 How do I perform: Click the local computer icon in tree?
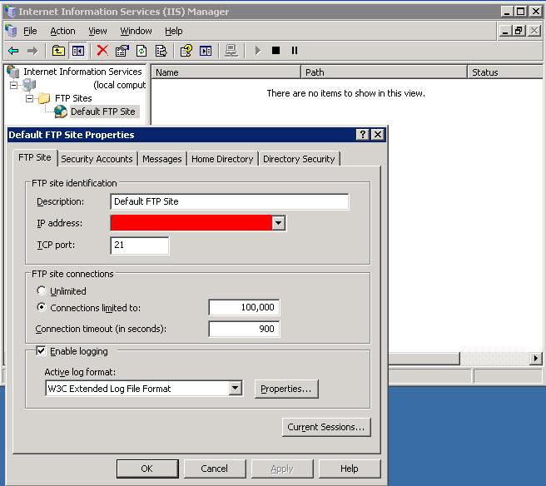click(29, 85)
